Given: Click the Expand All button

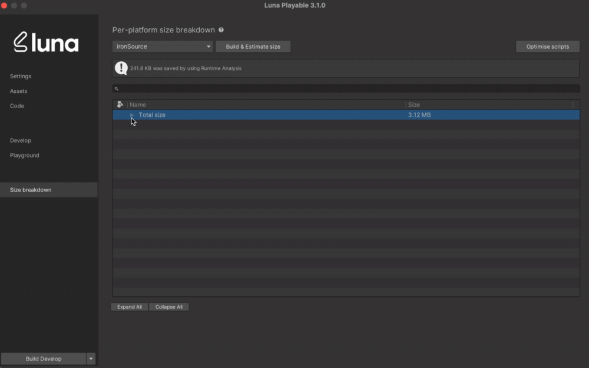Looking at the screenshot, I should point(130,307).
